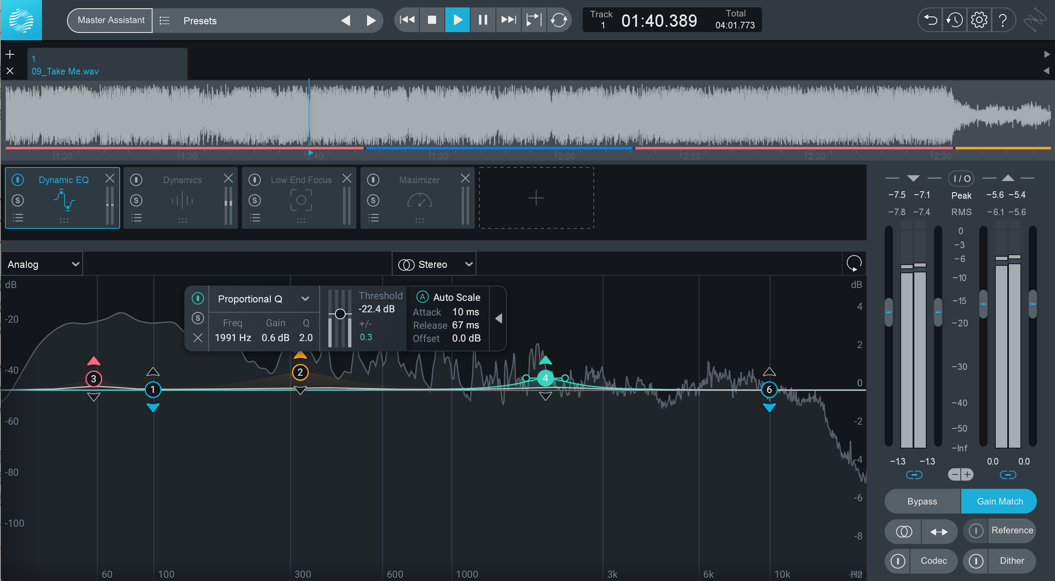Select EQ node 3
This screenshot has height=581, width=1055.
click(x=93, y=379)
